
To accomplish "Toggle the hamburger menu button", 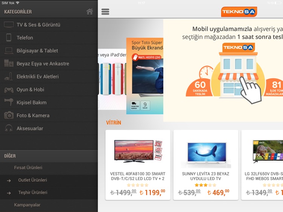I will (105, 12).
